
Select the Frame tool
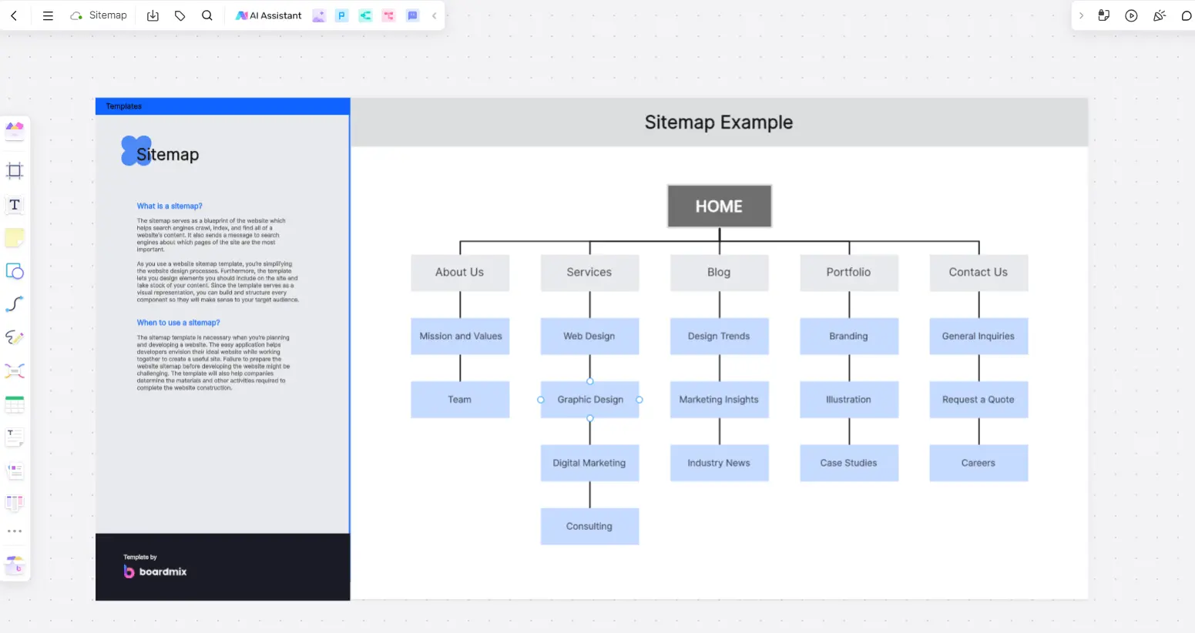pos(15,171)
